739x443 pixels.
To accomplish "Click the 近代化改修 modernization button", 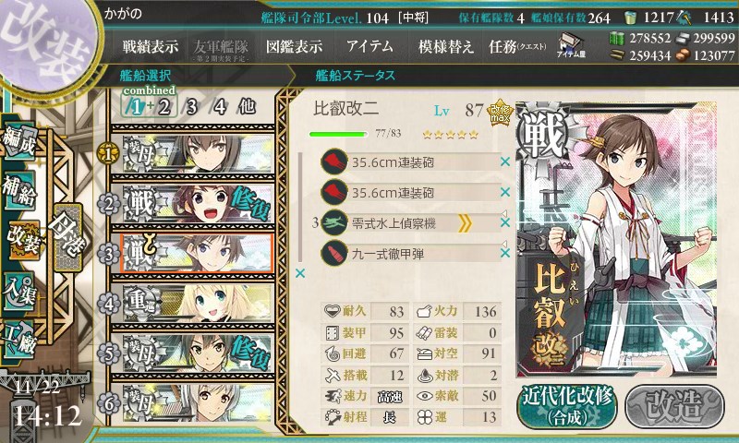I will [567, 407].
